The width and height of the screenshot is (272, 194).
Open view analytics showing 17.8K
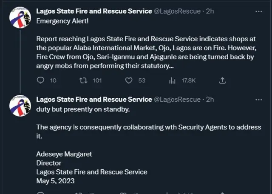[x=173, y=80]
